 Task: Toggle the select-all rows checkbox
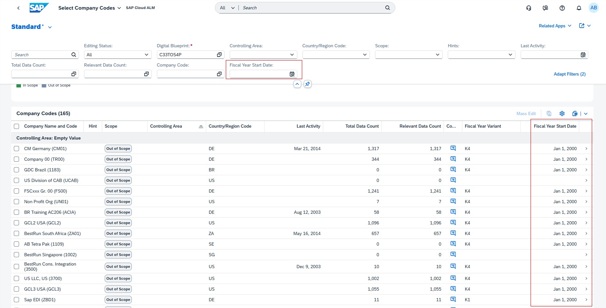point(16,126)
